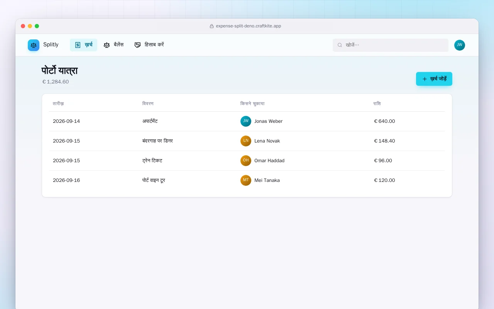Image resolution: width=494 pixels, height=309 pixels.
Task: Click the राशि column header
Action: click(377, 104)
